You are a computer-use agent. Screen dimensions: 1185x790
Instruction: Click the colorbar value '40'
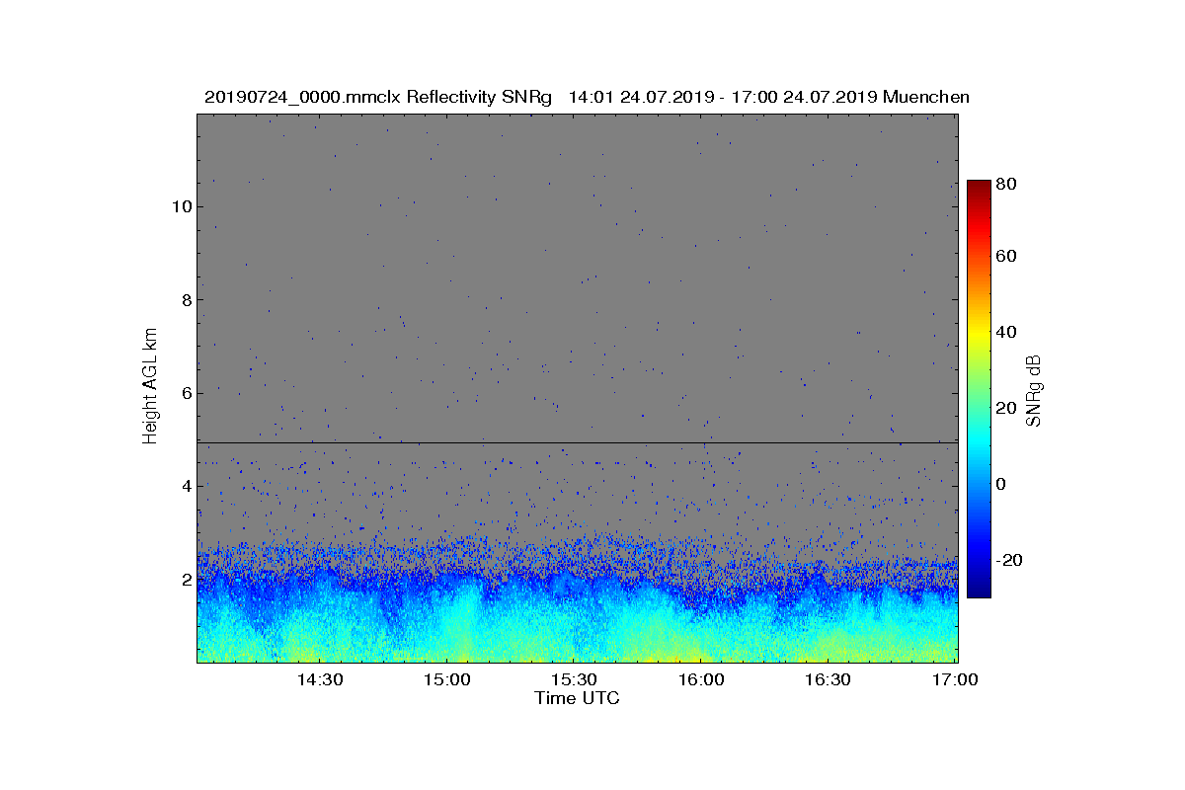click(1006, 332)
